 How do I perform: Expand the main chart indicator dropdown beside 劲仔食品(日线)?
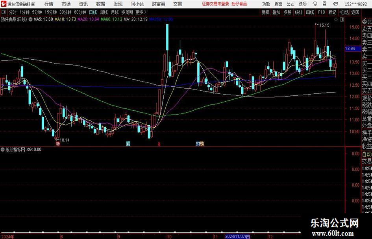tap(30, 19)
